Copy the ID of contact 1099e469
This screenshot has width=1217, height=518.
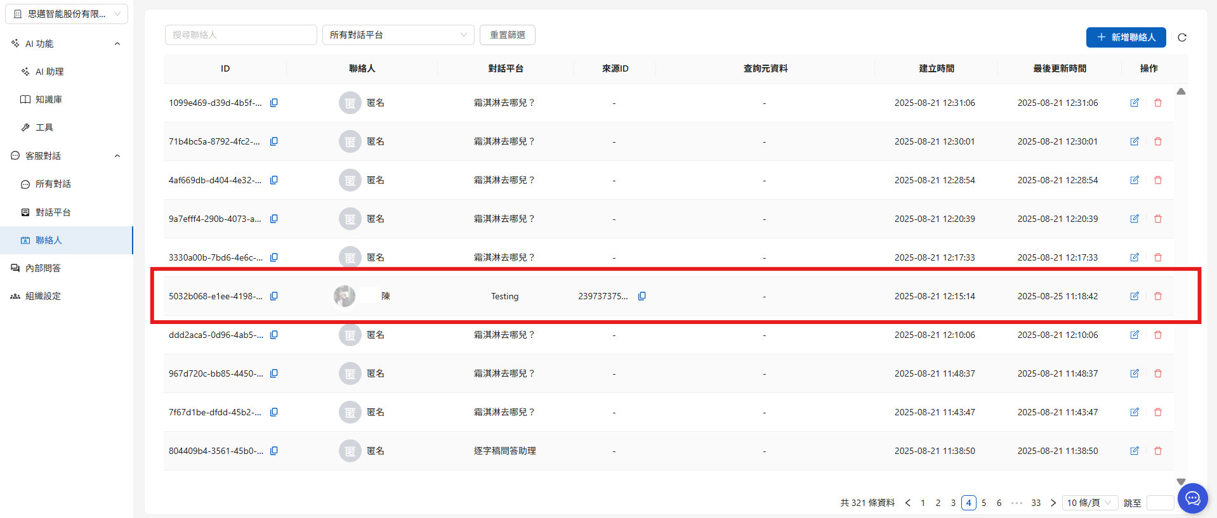click(x=274, y=103)
